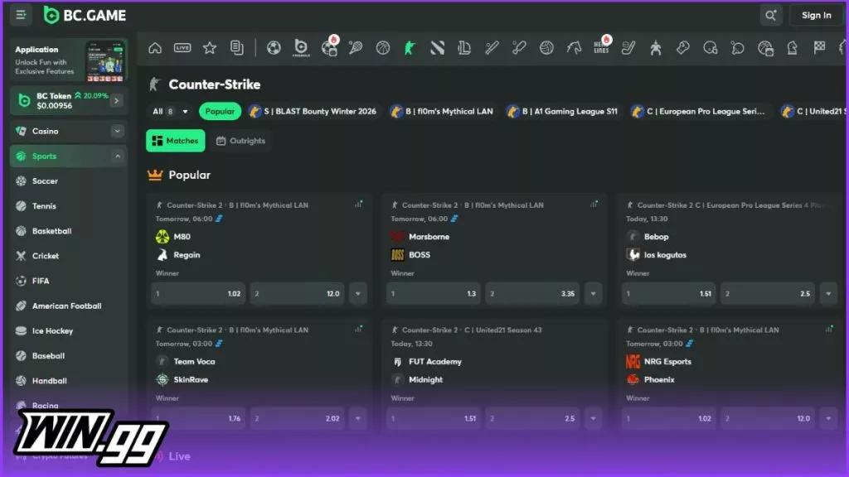Image resolution: width=849 pixels, height=477 pixels.
Task: Select the Popular filter chip
Action: (x=220, y=112)
